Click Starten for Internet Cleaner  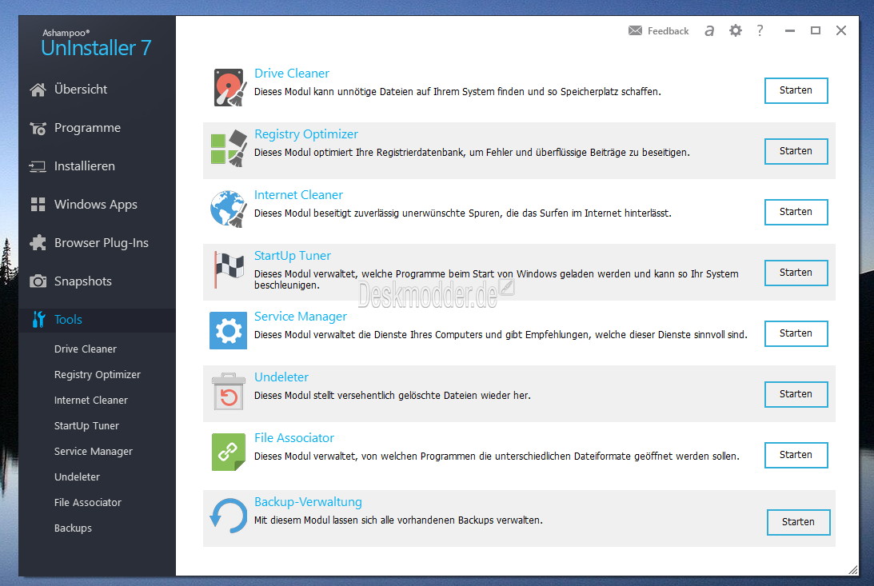pyautogui.click(x=796, y=212)
